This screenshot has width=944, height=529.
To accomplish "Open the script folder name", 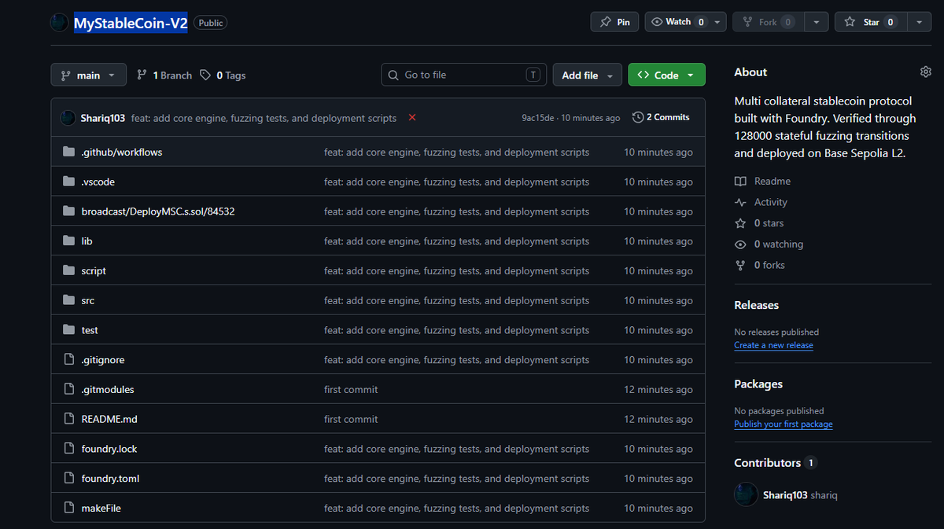I will tap(94, 270).
